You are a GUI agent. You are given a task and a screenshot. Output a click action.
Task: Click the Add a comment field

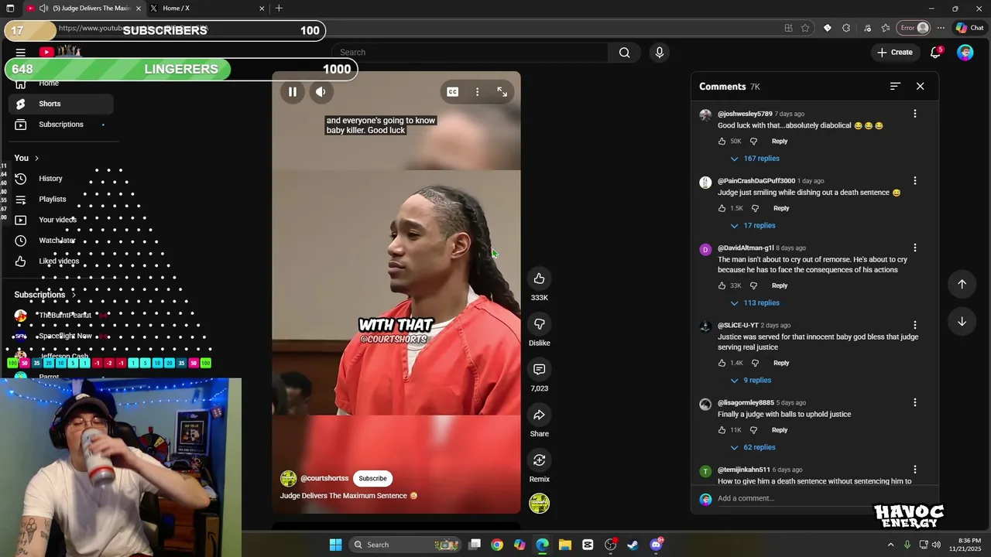pyautogui.click(x=794, y=498)
